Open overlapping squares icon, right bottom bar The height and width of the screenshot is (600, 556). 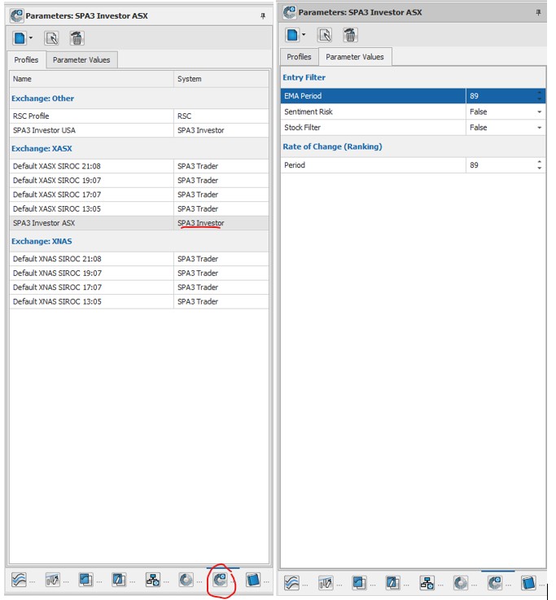tap(359, 583)
